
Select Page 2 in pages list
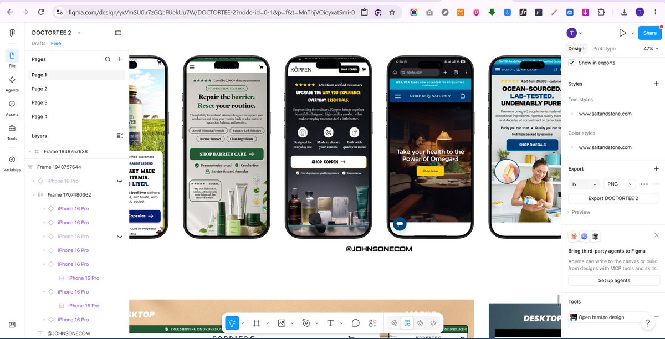(x=76, y=89)
